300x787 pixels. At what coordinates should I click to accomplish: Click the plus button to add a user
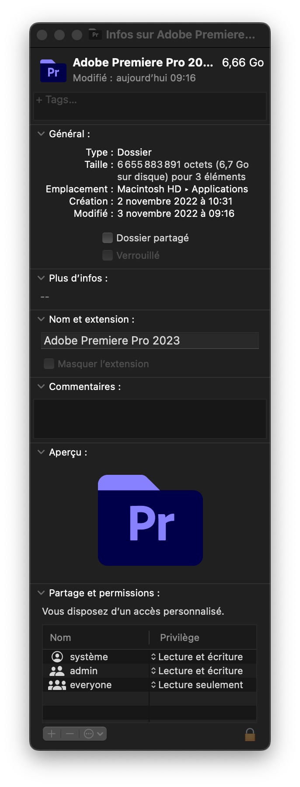point(52,734)
